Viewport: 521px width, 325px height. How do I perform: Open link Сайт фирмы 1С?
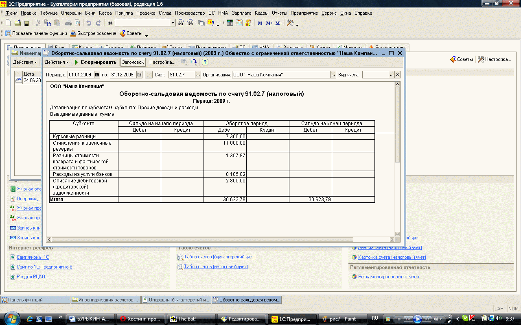coord(33,257)
